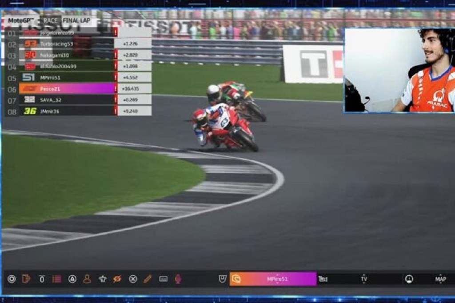Click the circled X icon in the toolbar
Screen dimensions: 455x303
click(133, 279)
